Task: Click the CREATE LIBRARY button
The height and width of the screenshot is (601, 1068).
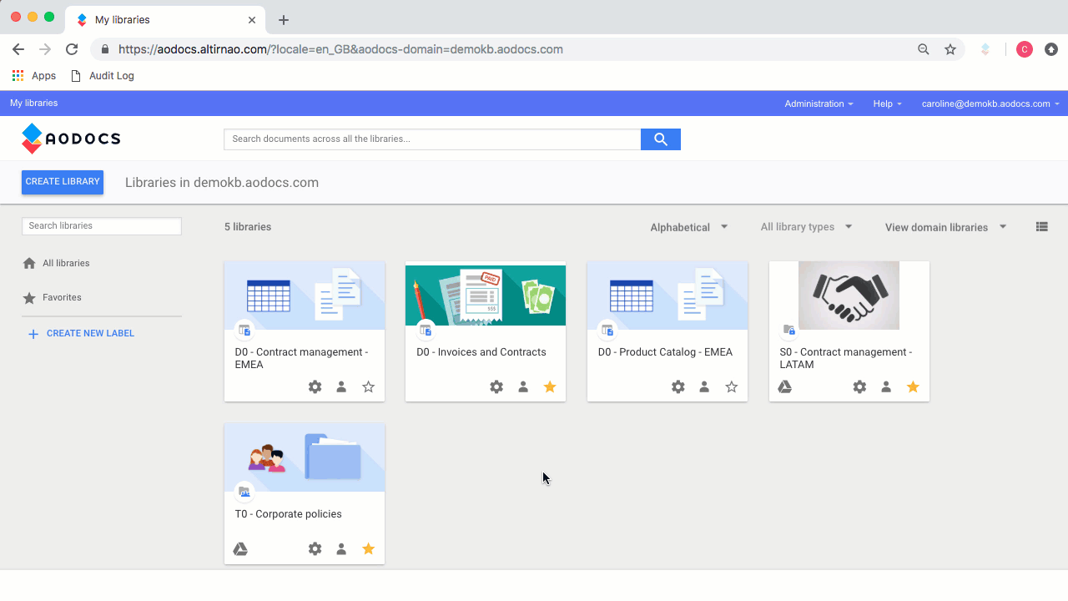Action: [63, 182]
